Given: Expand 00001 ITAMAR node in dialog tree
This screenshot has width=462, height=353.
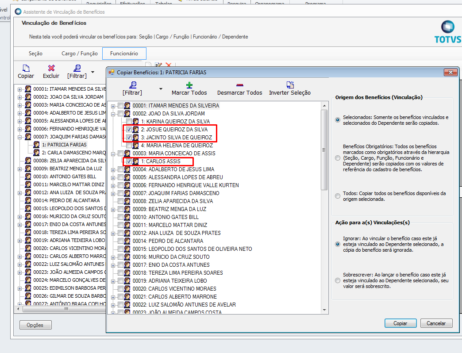Looking at the screenshot, I should point(113,106).
